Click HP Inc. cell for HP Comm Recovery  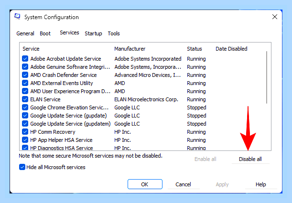coord(122,132)
